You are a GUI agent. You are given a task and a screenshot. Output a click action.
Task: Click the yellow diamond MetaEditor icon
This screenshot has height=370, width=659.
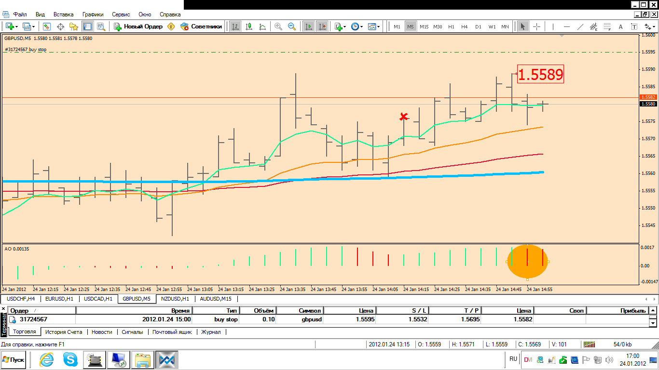tap(171, 26)
